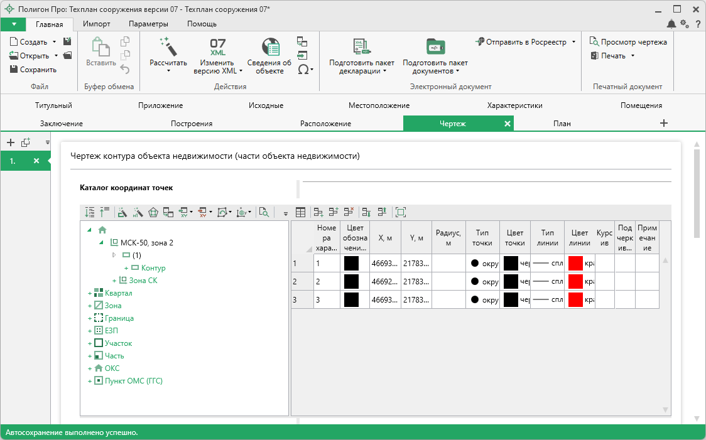Switch to the Импорт ribbon tab
The width and height of the screenshot is (706, 440).
click(x=97, y=24)
